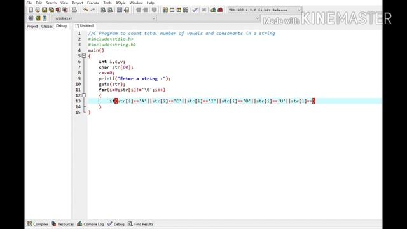Click the 'char str[80];' line
The width and height of the screenshot is (407, 229).
coord(116,67)
